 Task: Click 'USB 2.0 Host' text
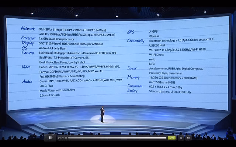coord(157,45)
